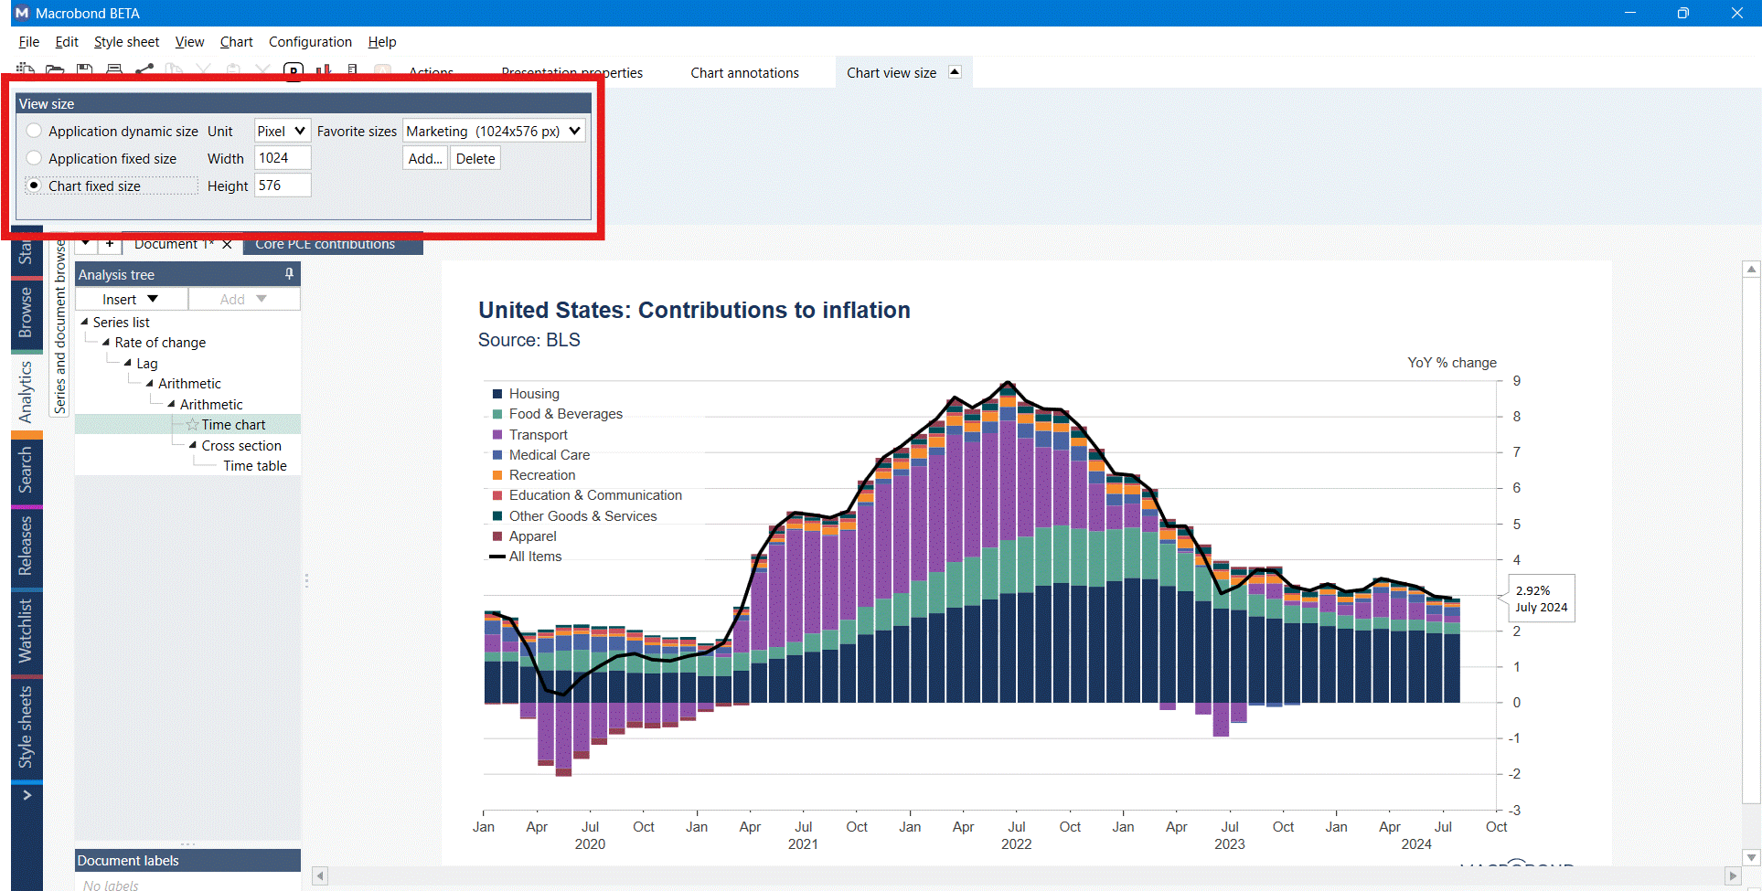Add a new document with plus icon
Image resolution: width=1762 pixels, height=891 pixels.
110,244
